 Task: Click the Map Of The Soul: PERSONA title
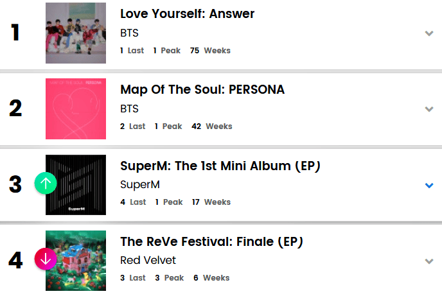click(202, 89)
